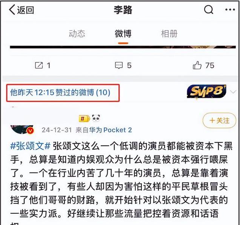Viewport: 240px width, 225px height.
Task: Open the 相册 tab
Action: [x=169, y=34]
